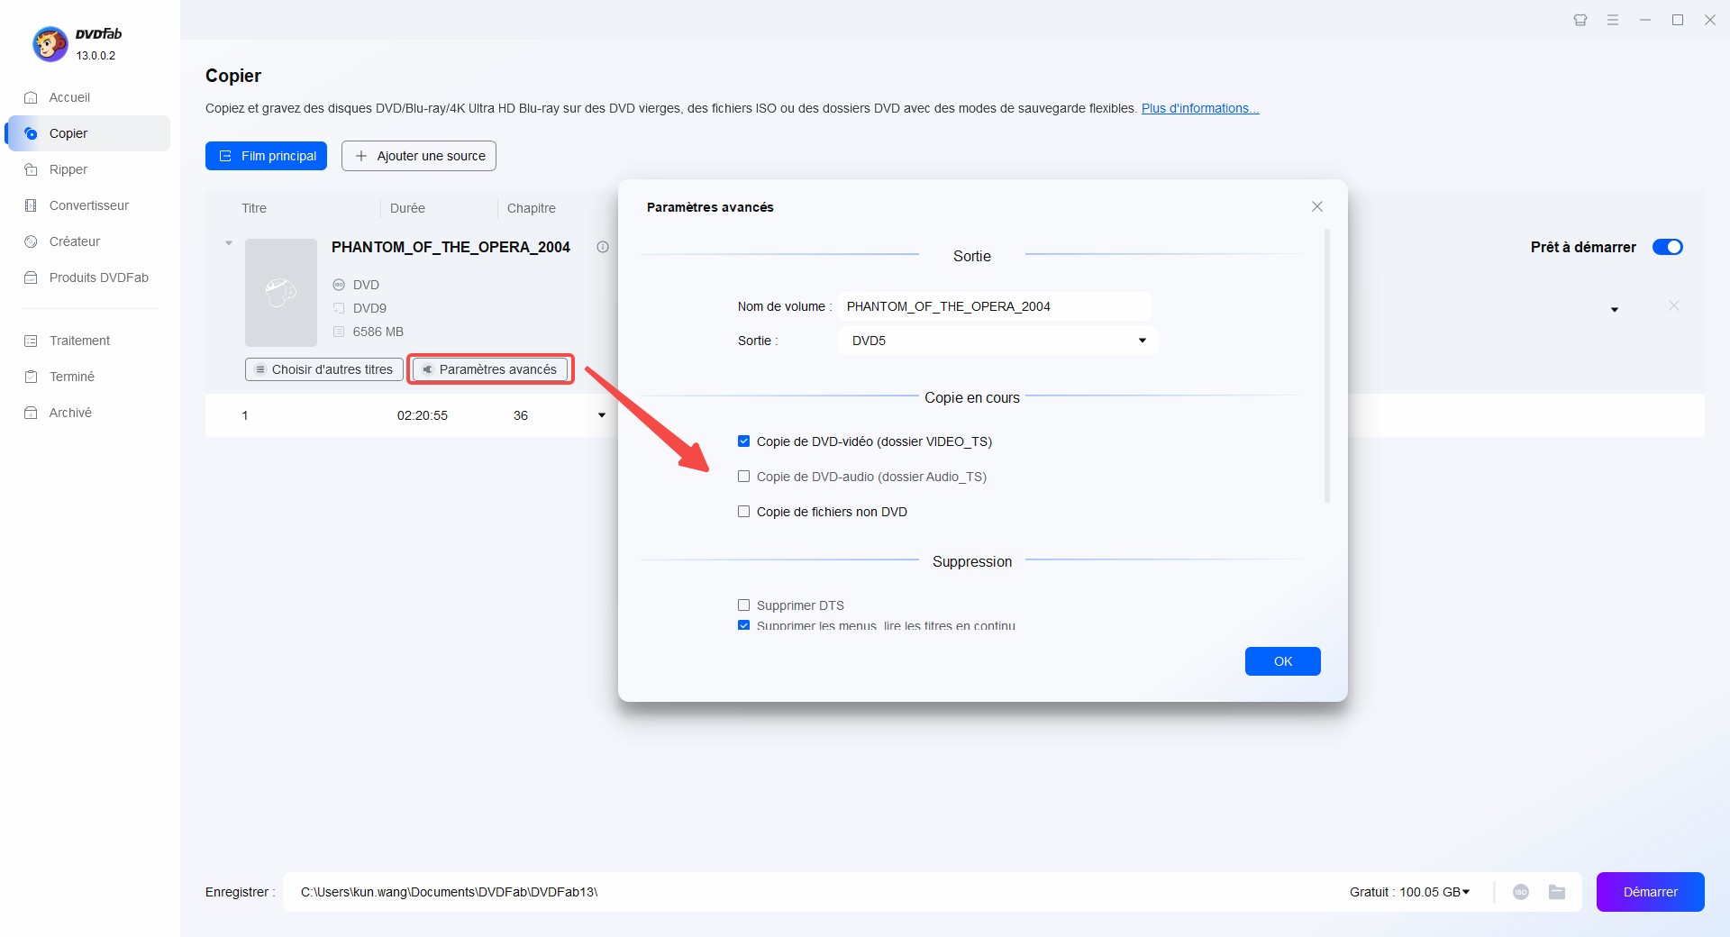Click the output folder icon
Image resolution: width=1730 pixels, height=937 pixels.
click(x=1557, y=892)
